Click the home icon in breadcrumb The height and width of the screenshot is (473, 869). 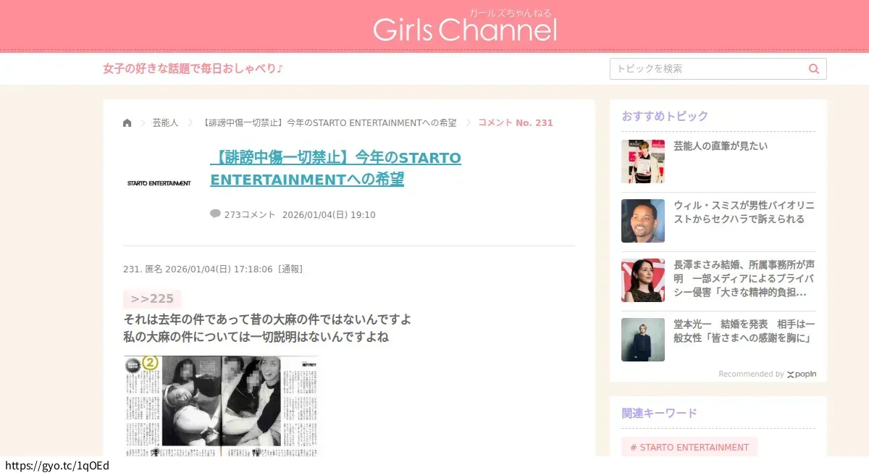(x=127, y=123)
